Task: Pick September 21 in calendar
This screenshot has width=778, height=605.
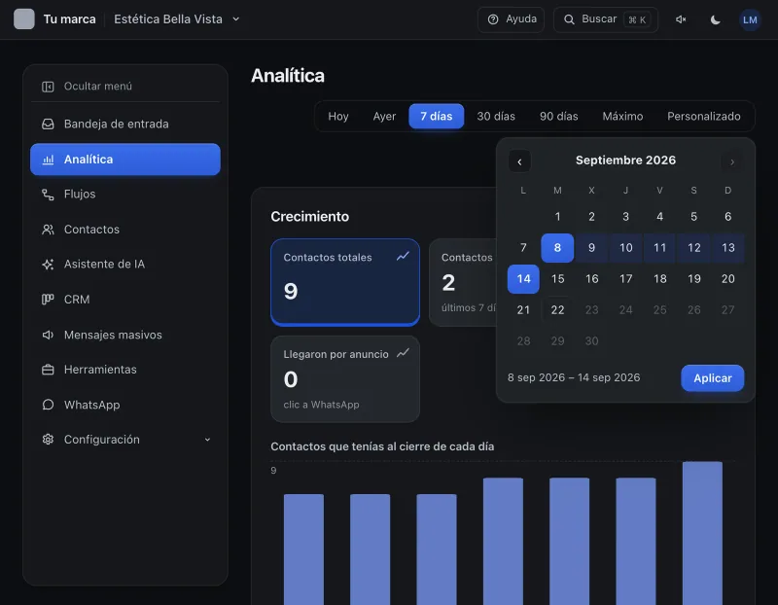Action: 523,310
